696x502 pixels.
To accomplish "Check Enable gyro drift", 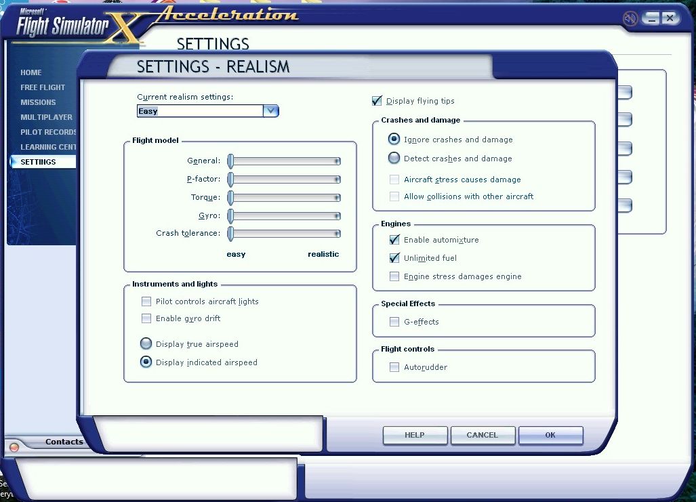I will point(146,318).
